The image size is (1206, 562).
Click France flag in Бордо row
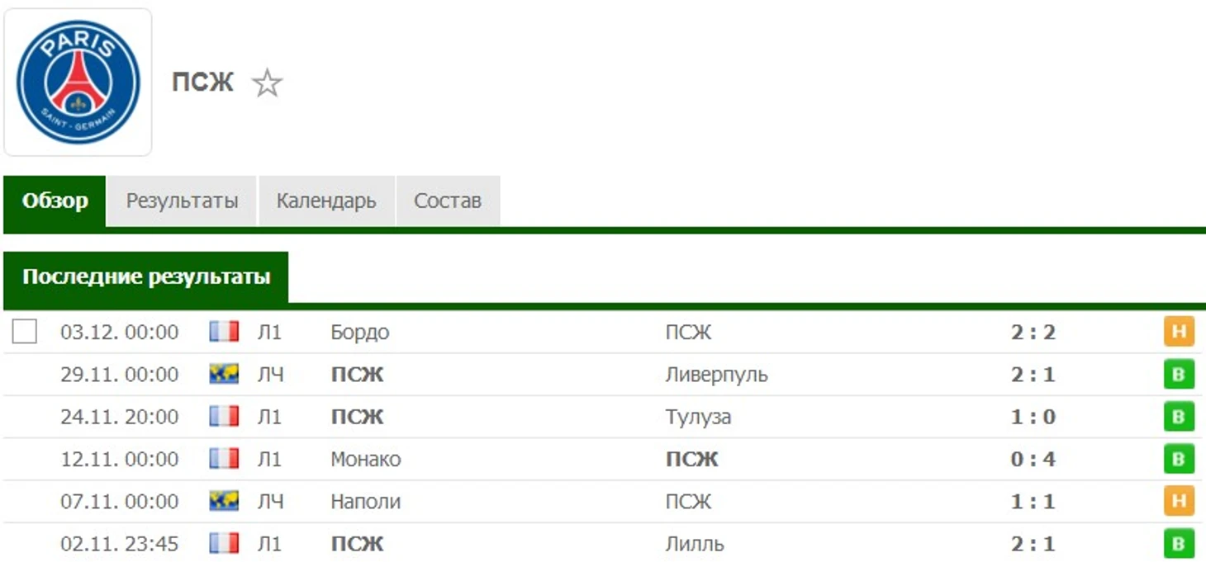coord(224,332)
